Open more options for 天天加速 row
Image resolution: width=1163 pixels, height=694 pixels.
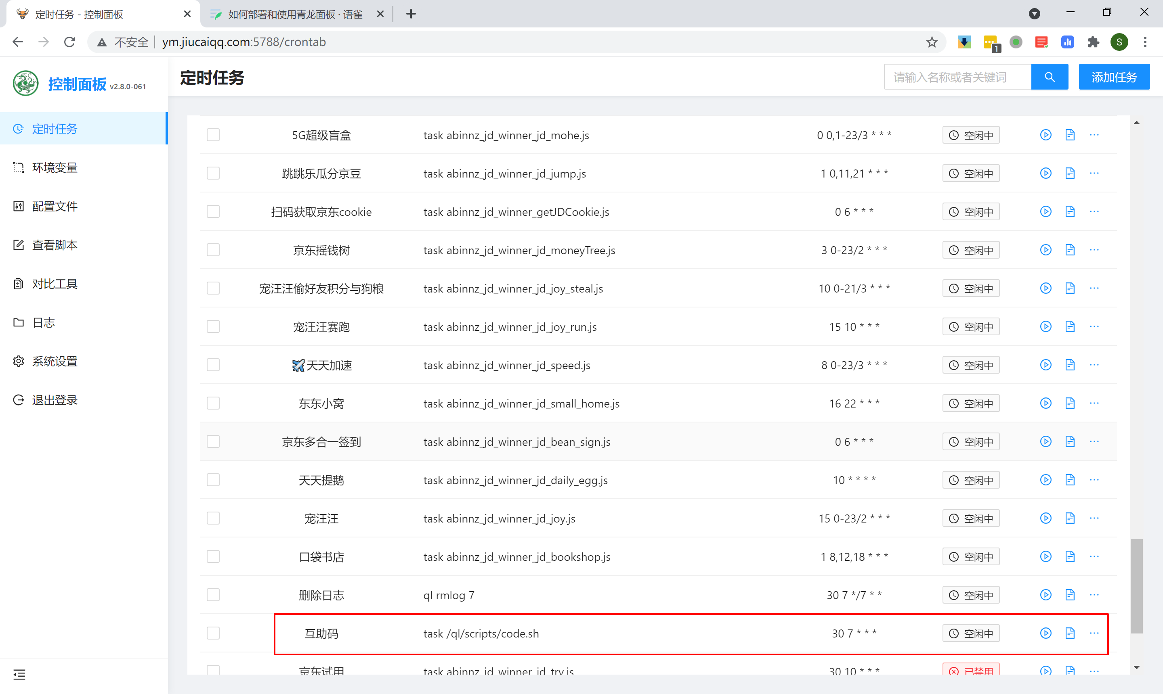[1094, 365]
